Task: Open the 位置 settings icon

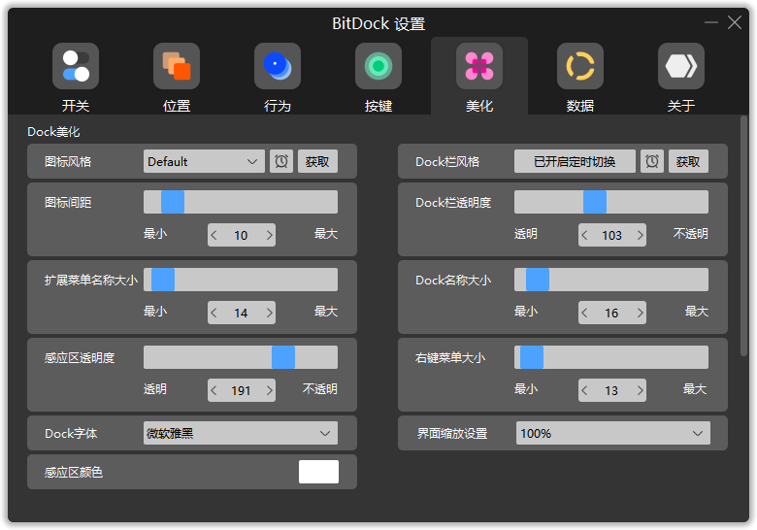Action: click(x=177, y=66)
